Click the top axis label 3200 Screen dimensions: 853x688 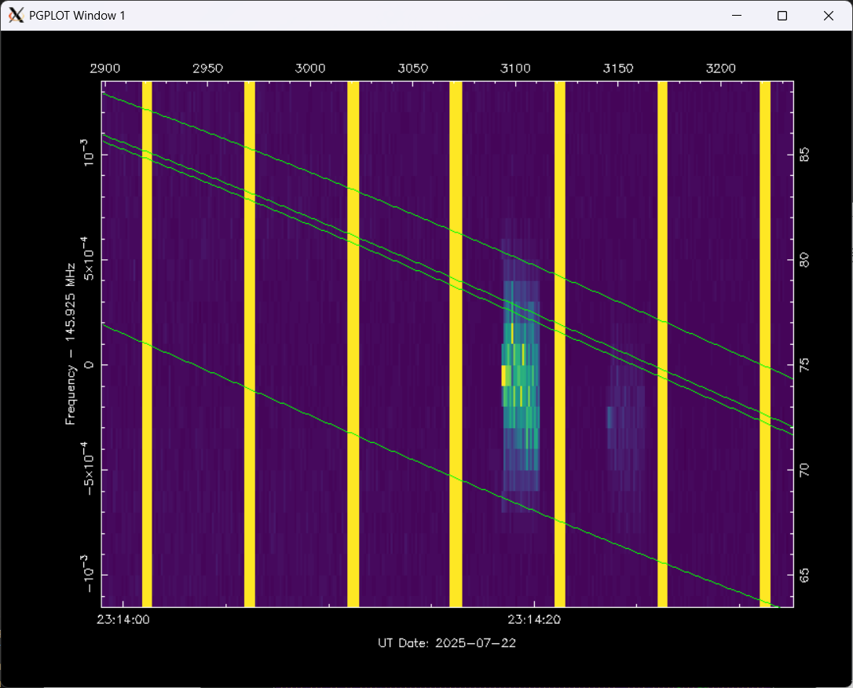[721, 68]
